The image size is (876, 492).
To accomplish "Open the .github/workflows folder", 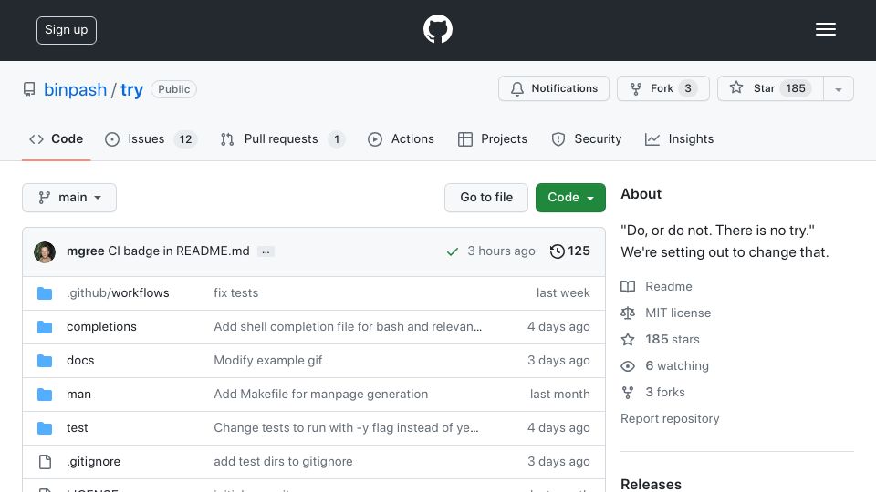I will click(118, 292).
